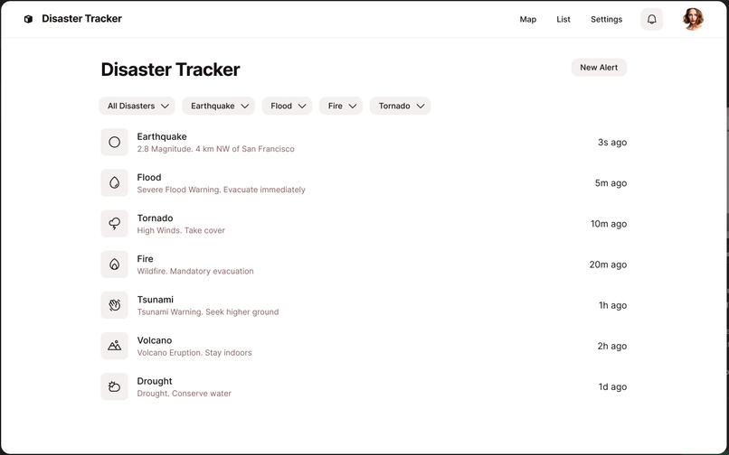
Task: Click 'High Winds. Take cover' description
Action: pos(181,230)
